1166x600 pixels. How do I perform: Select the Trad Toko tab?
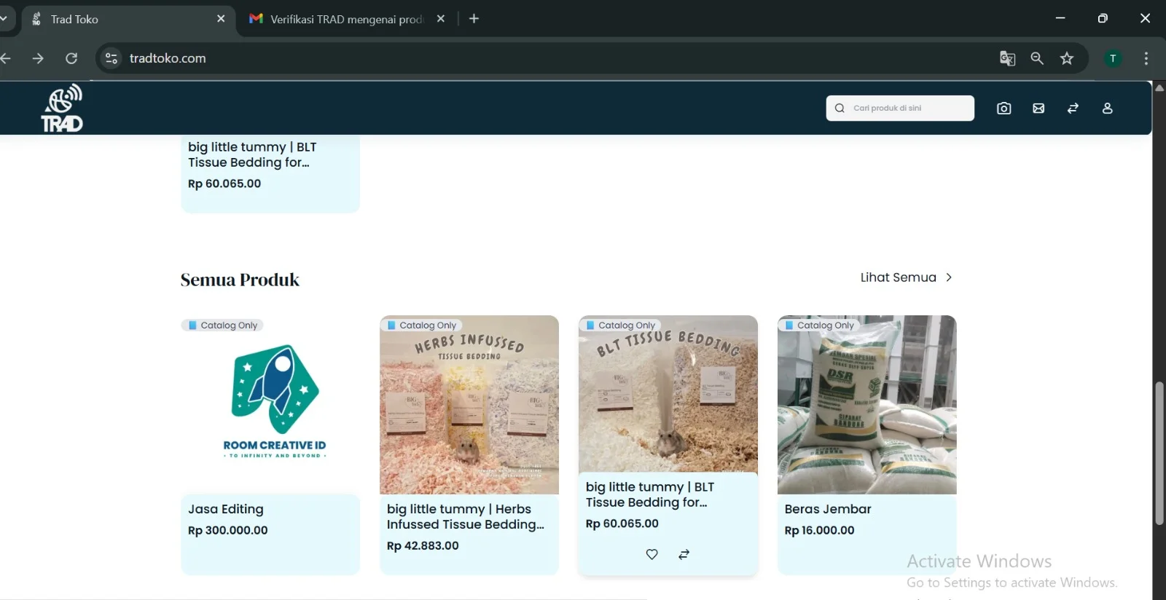pyautogui.click(x=128, y=19)
